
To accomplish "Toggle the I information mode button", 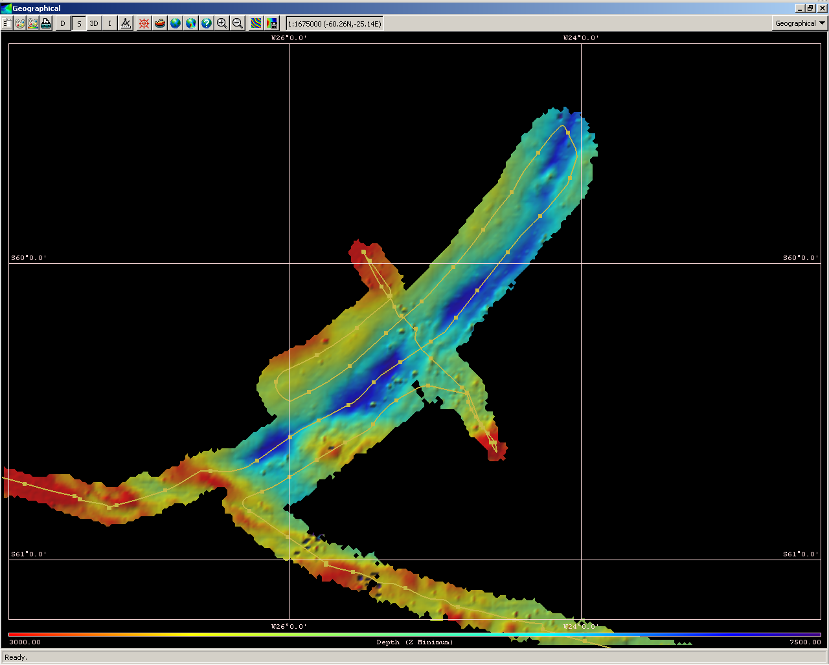I will tap(109, 23).
